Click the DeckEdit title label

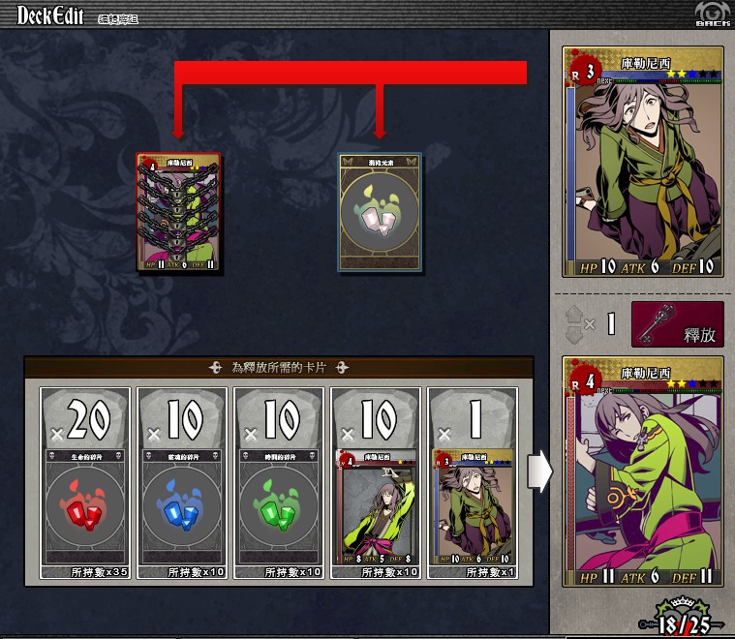coord(50,15)
